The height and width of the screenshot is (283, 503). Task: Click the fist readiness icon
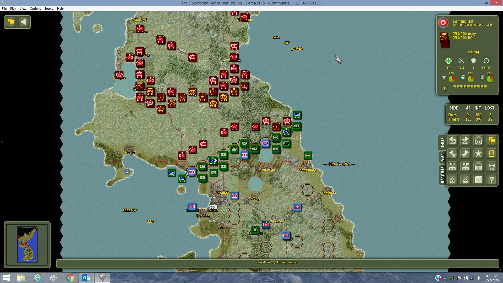click(463, 77)
